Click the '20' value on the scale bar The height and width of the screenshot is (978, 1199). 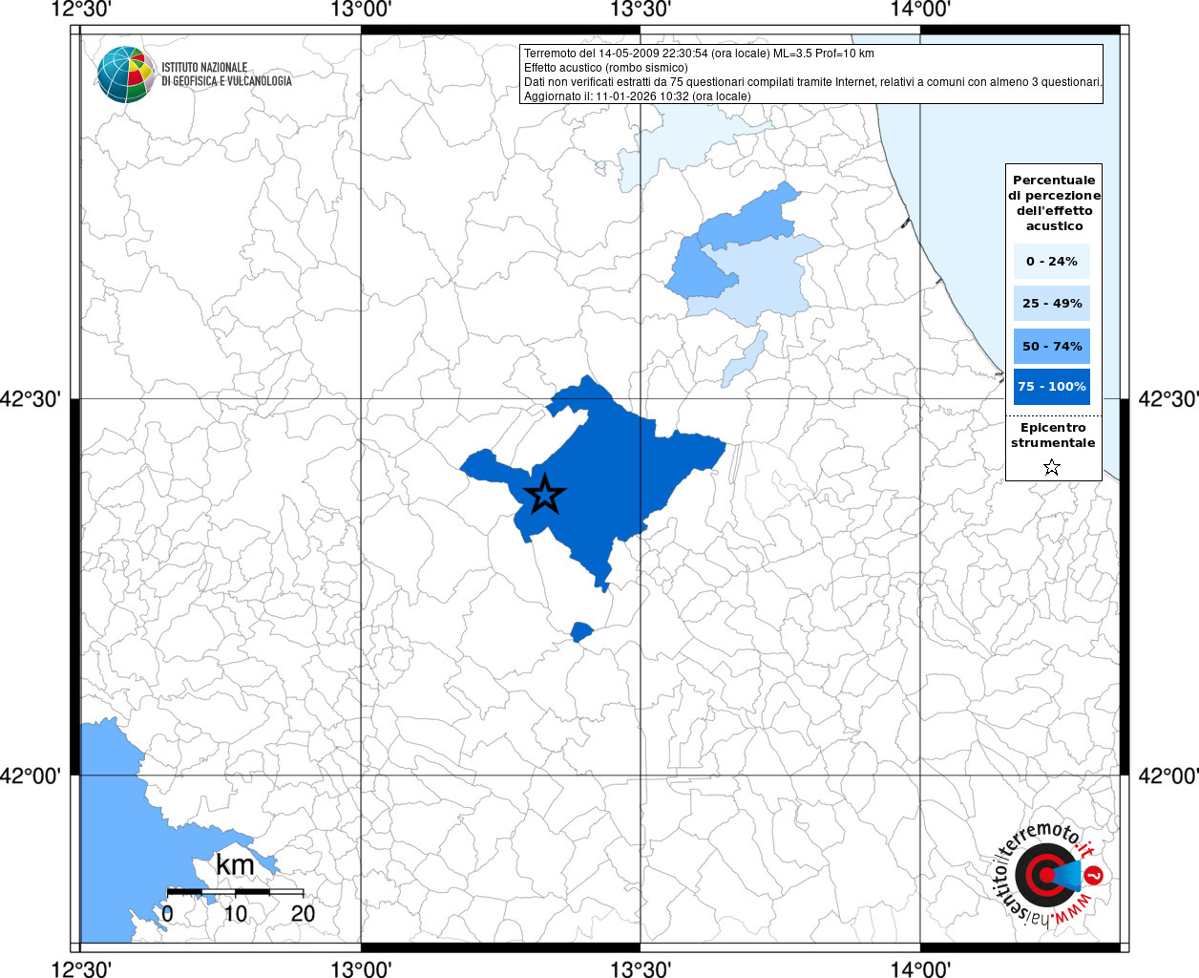tap(303, 913)
